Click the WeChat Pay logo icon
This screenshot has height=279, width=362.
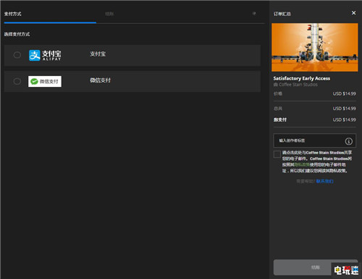pos(45,81)
